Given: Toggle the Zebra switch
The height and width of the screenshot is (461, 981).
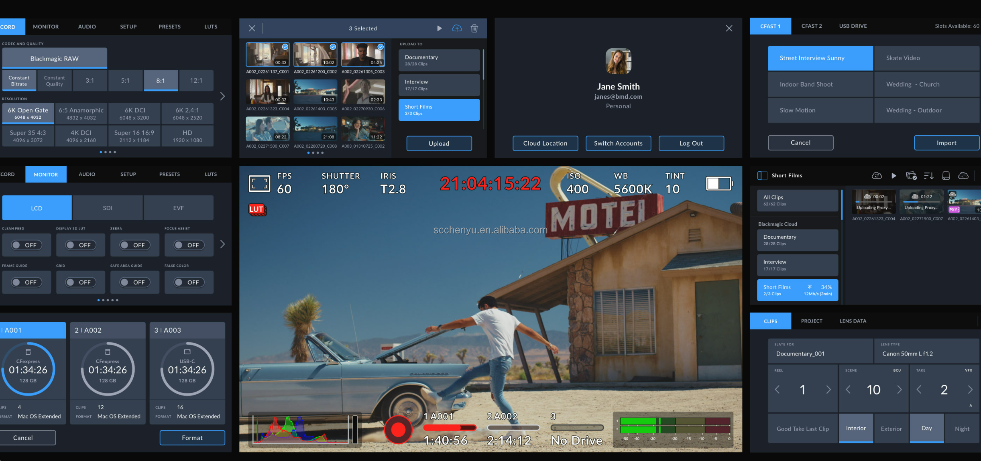Looking at the screenshot, I should point(134,245).
